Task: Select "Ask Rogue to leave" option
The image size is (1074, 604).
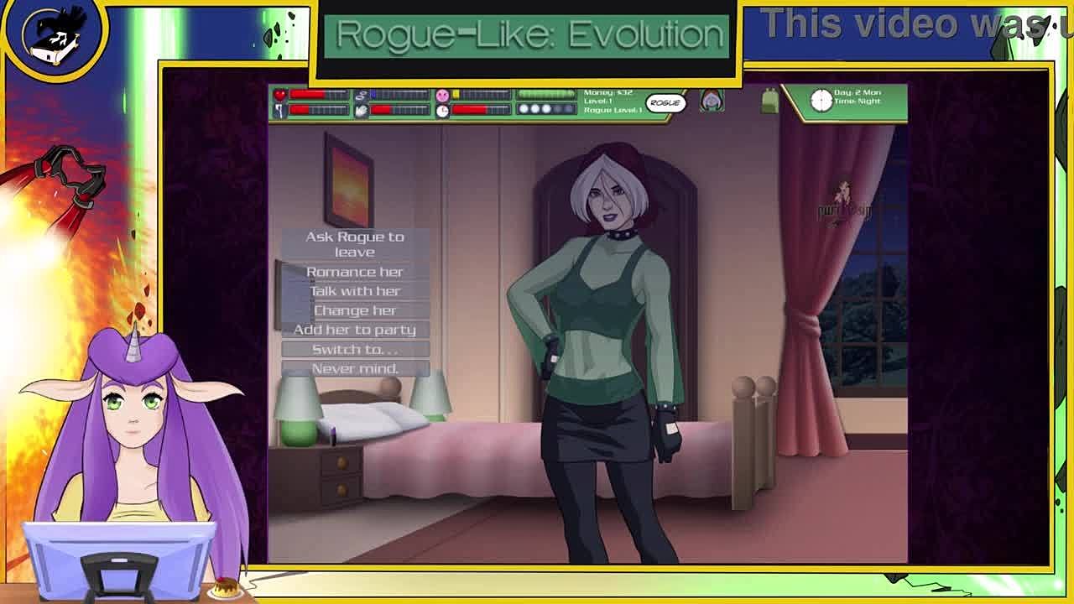Action: tap(355, 244)
